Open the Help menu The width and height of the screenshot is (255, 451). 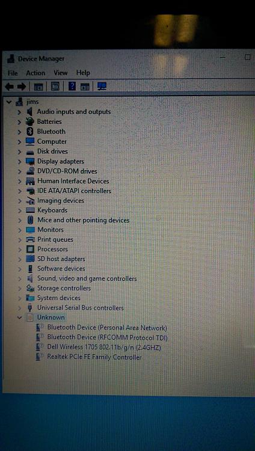pyautogui.click(x=83, y=73)
